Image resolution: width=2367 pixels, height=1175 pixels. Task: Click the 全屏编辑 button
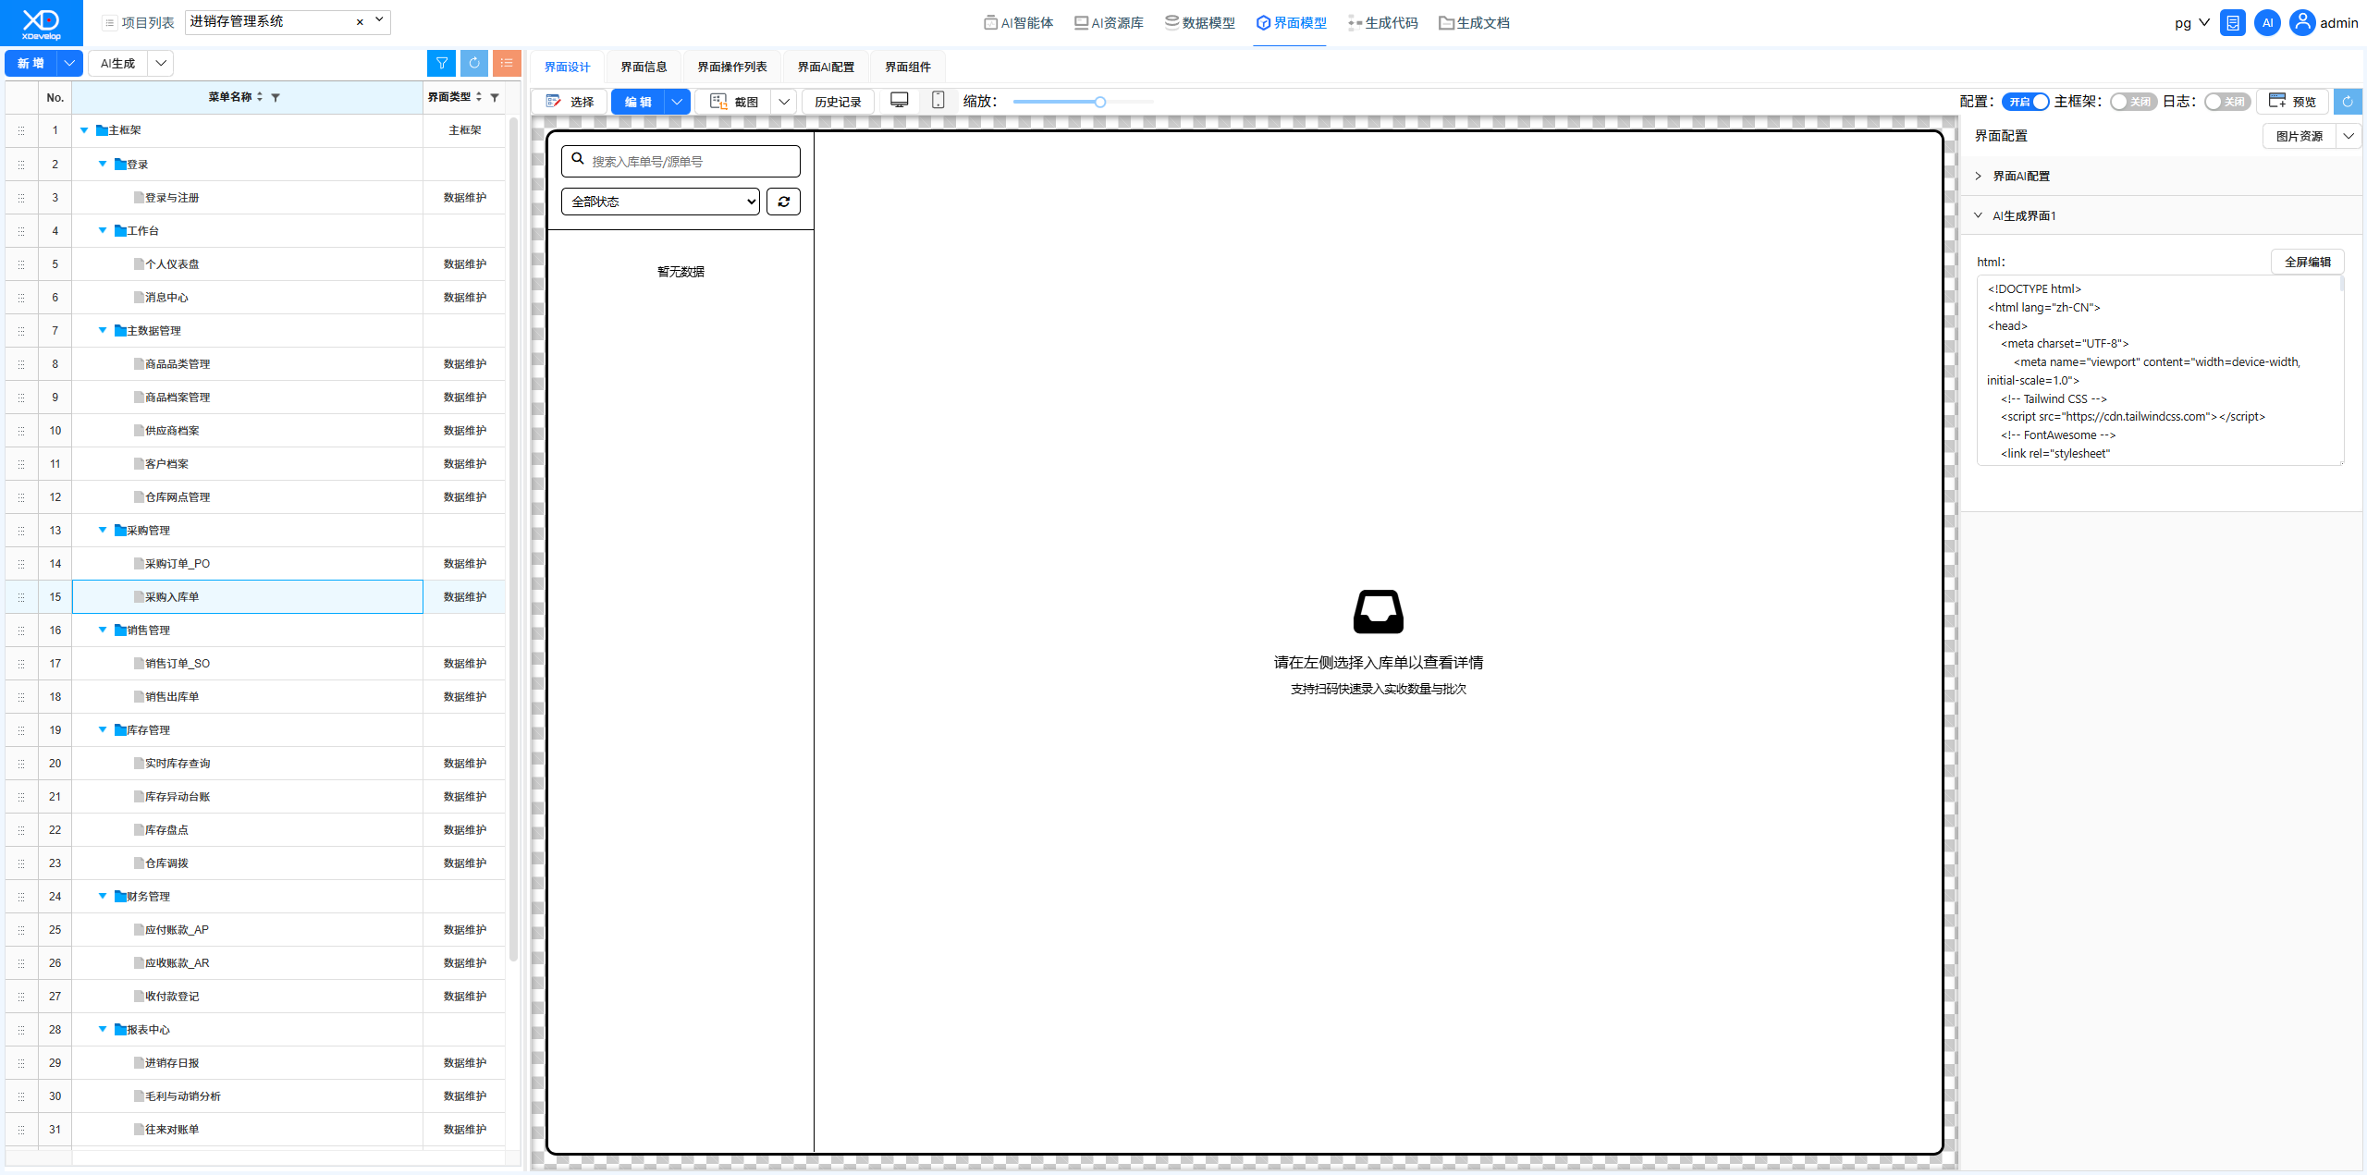[2307, 262]
